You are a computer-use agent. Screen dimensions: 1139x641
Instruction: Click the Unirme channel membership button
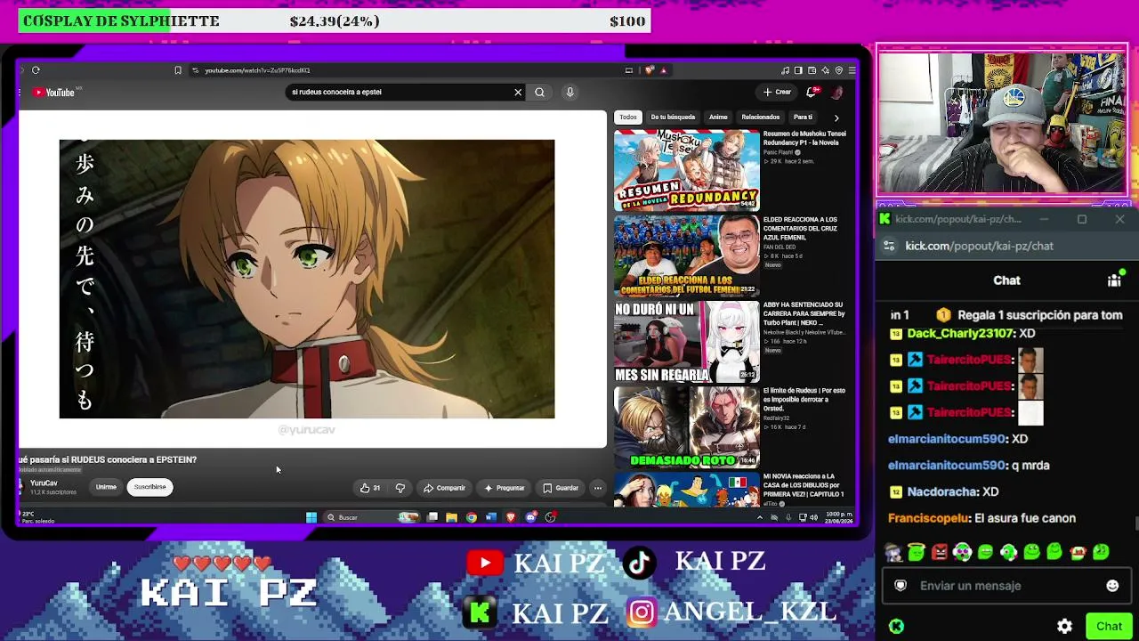pos(106,487)
